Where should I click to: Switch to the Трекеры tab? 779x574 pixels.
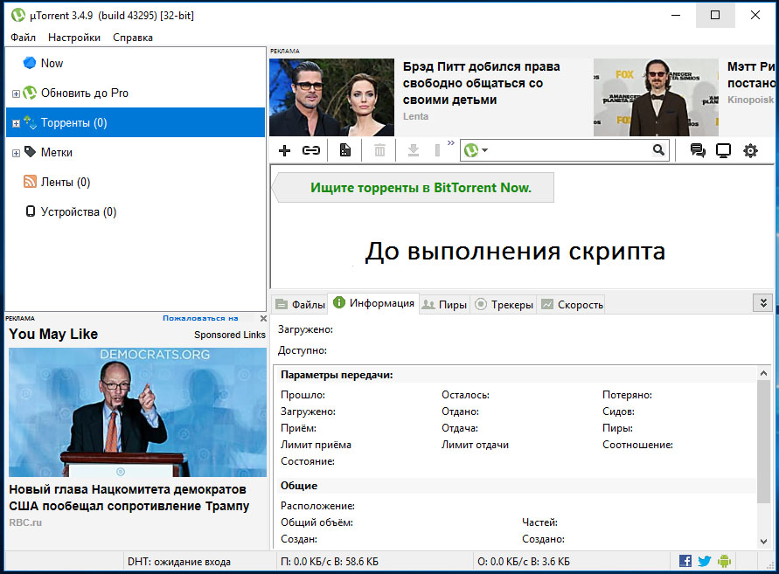tap(504, 304)
